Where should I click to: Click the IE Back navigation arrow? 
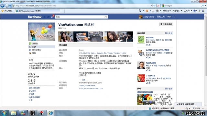coord(2,6)
